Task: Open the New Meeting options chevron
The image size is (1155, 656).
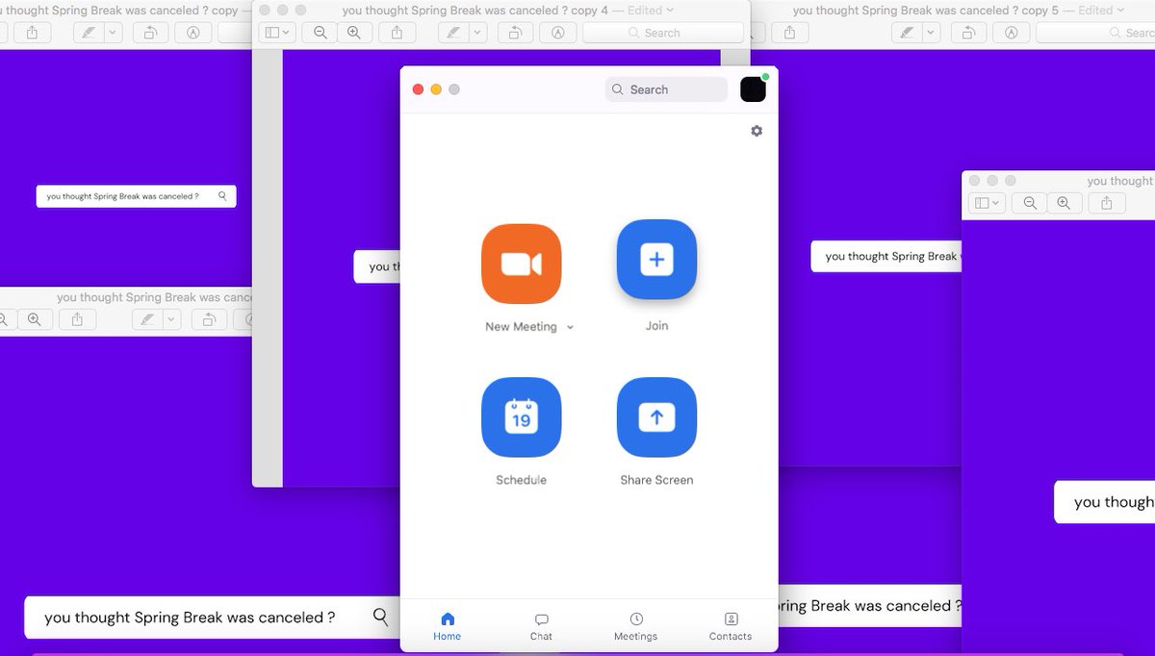Action: point(570,328)
